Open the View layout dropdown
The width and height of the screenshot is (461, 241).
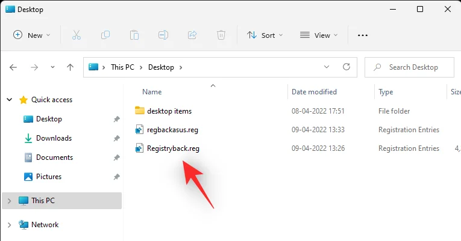(x=319, y=35)
